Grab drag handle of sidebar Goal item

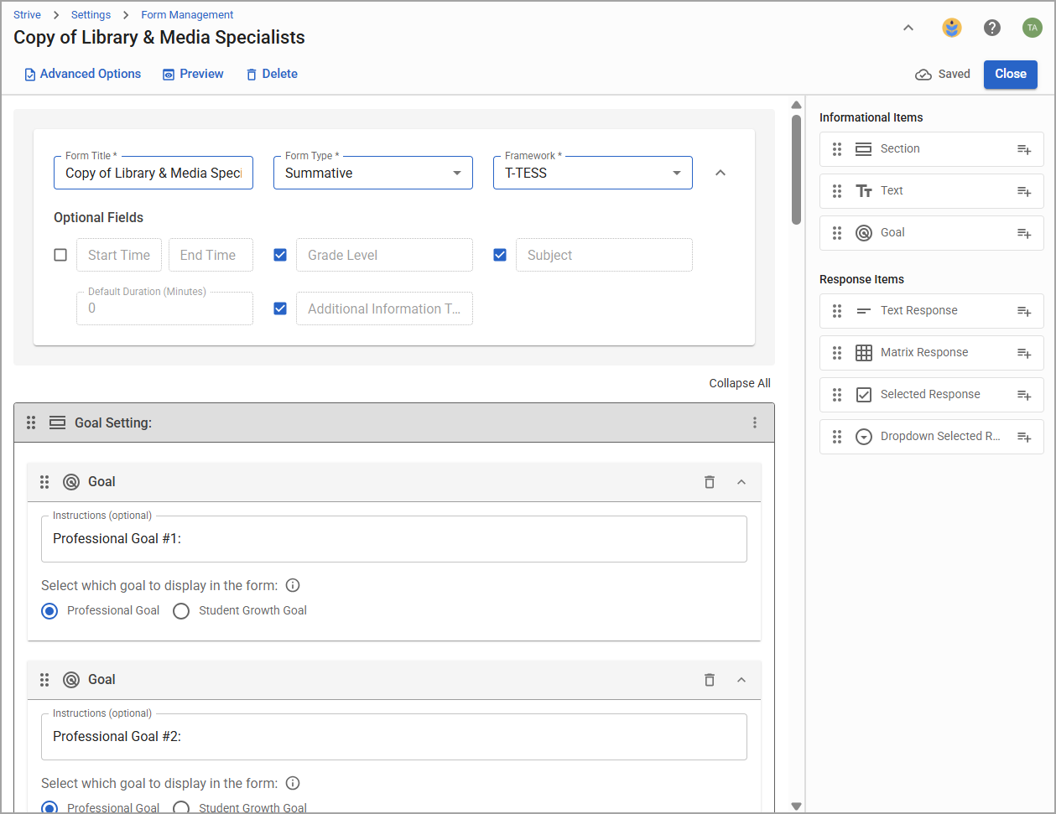tap(837, 233)
